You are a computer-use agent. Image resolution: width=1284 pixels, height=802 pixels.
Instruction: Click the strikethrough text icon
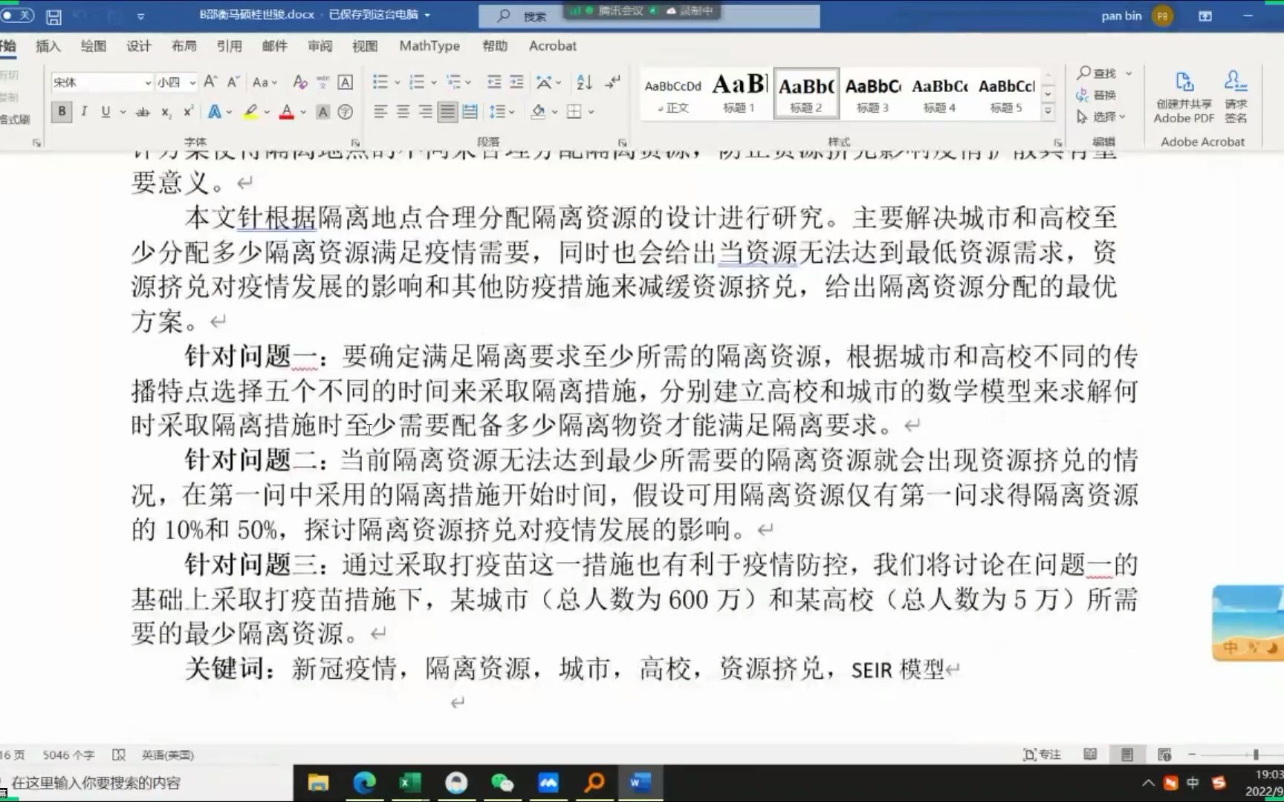point(142,112)
